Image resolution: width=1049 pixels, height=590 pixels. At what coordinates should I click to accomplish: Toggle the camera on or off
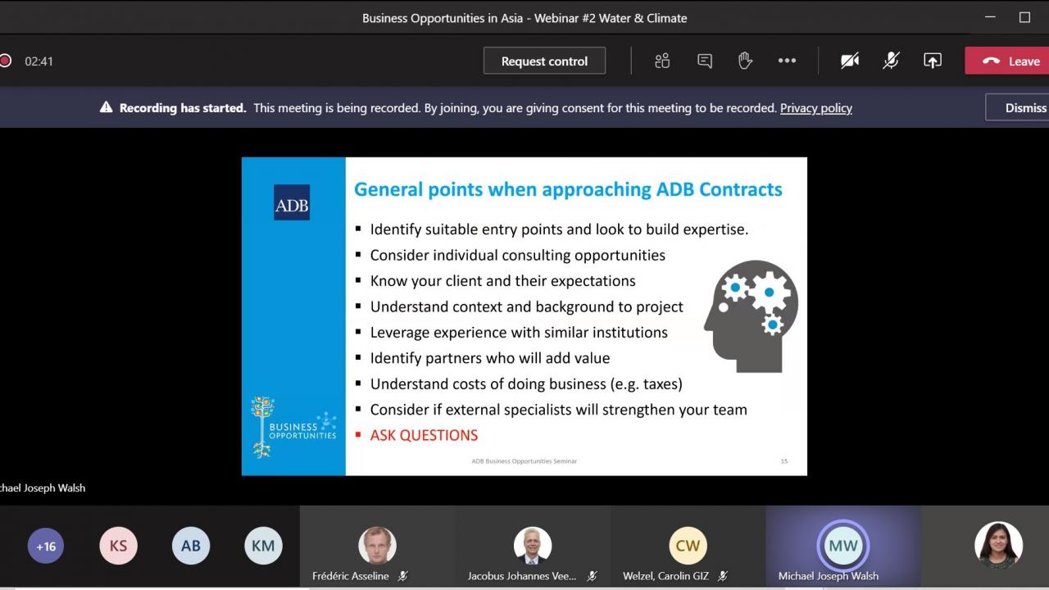tap(850, 61)
